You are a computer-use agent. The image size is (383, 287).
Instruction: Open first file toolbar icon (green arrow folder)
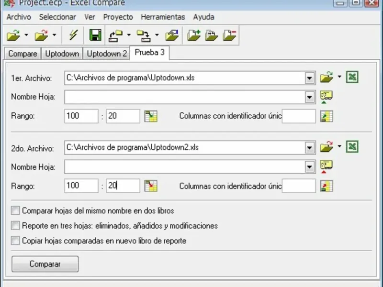[x=13, y=35]
